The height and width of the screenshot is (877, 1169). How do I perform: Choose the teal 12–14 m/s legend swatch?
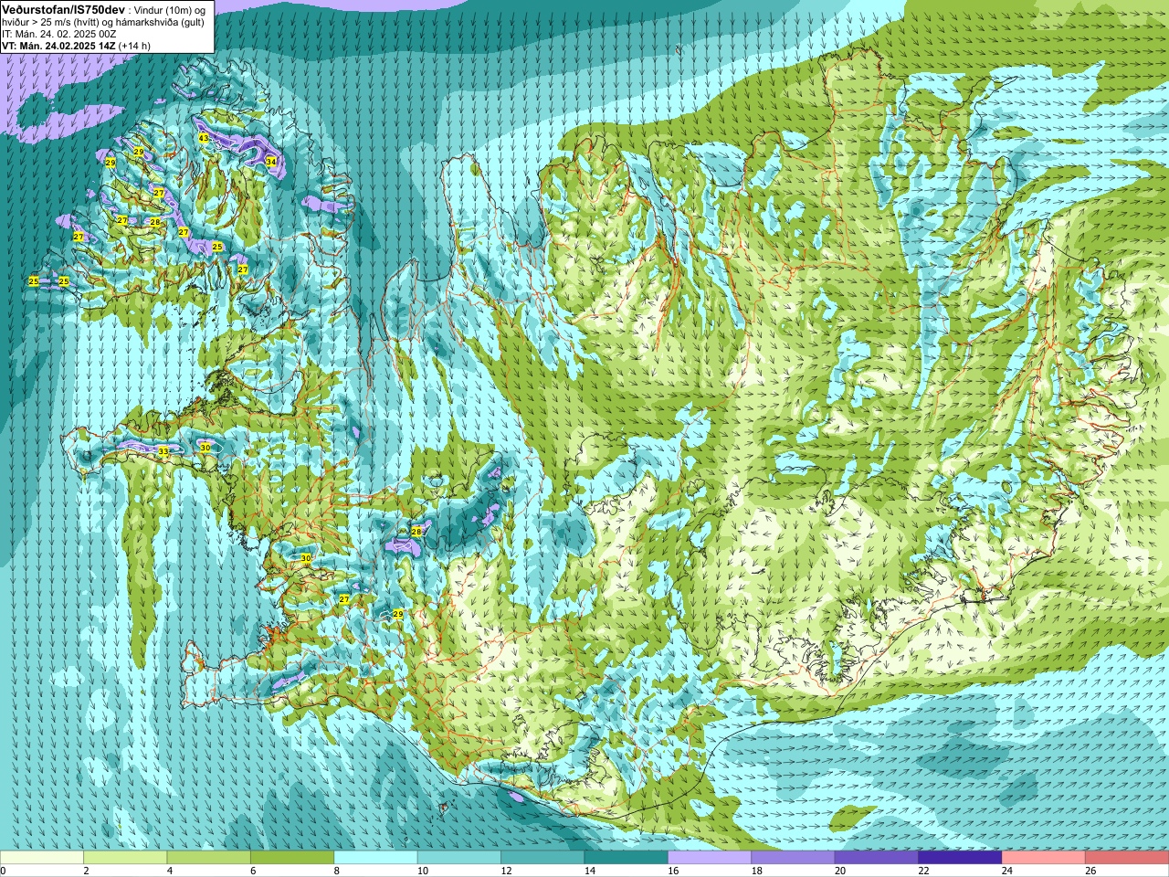(x=542, y=858)
